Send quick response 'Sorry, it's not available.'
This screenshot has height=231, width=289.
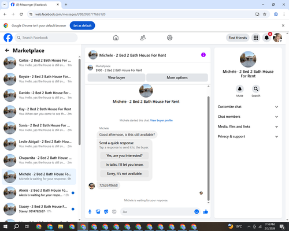[124, 174]
